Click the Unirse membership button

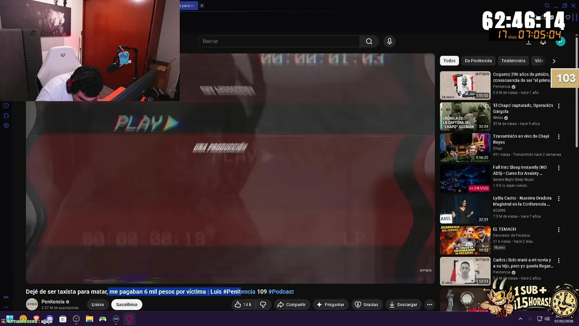click(x=98, y=305)
